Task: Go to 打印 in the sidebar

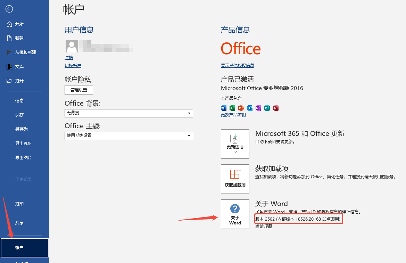Action: click(19, 204)
